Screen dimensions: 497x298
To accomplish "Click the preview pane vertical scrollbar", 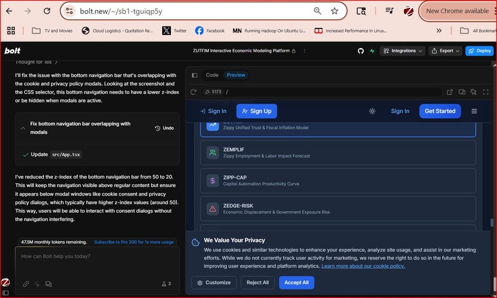I will 491,223.
